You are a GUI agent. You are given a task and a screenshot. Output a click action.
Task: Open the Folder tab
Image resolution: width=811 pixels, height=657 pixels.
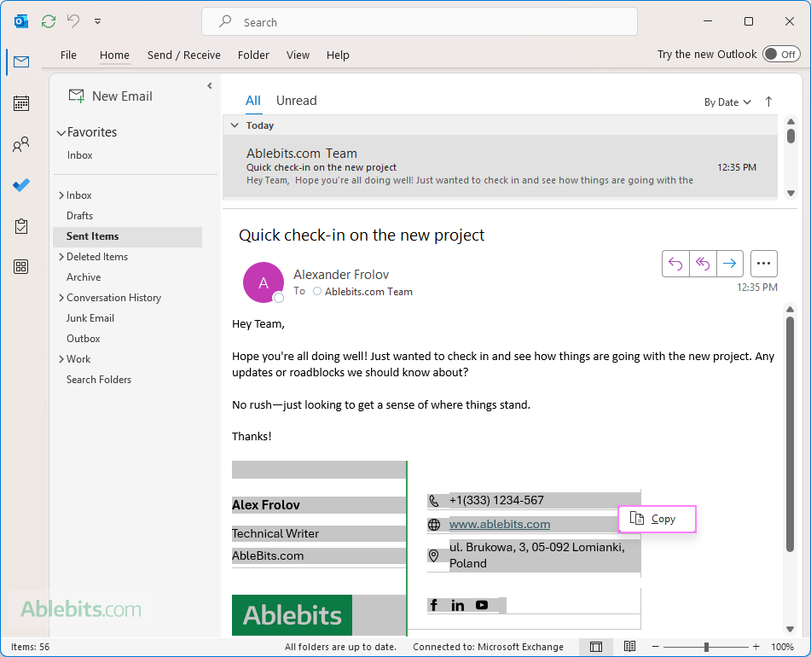pyautogui.click(x=253, y=55)
